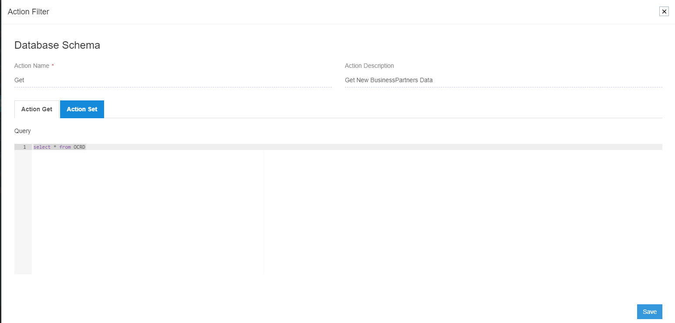675x323 pixels.
Task: Click the Get New BusinessPartners Data text
Action: 388,80
